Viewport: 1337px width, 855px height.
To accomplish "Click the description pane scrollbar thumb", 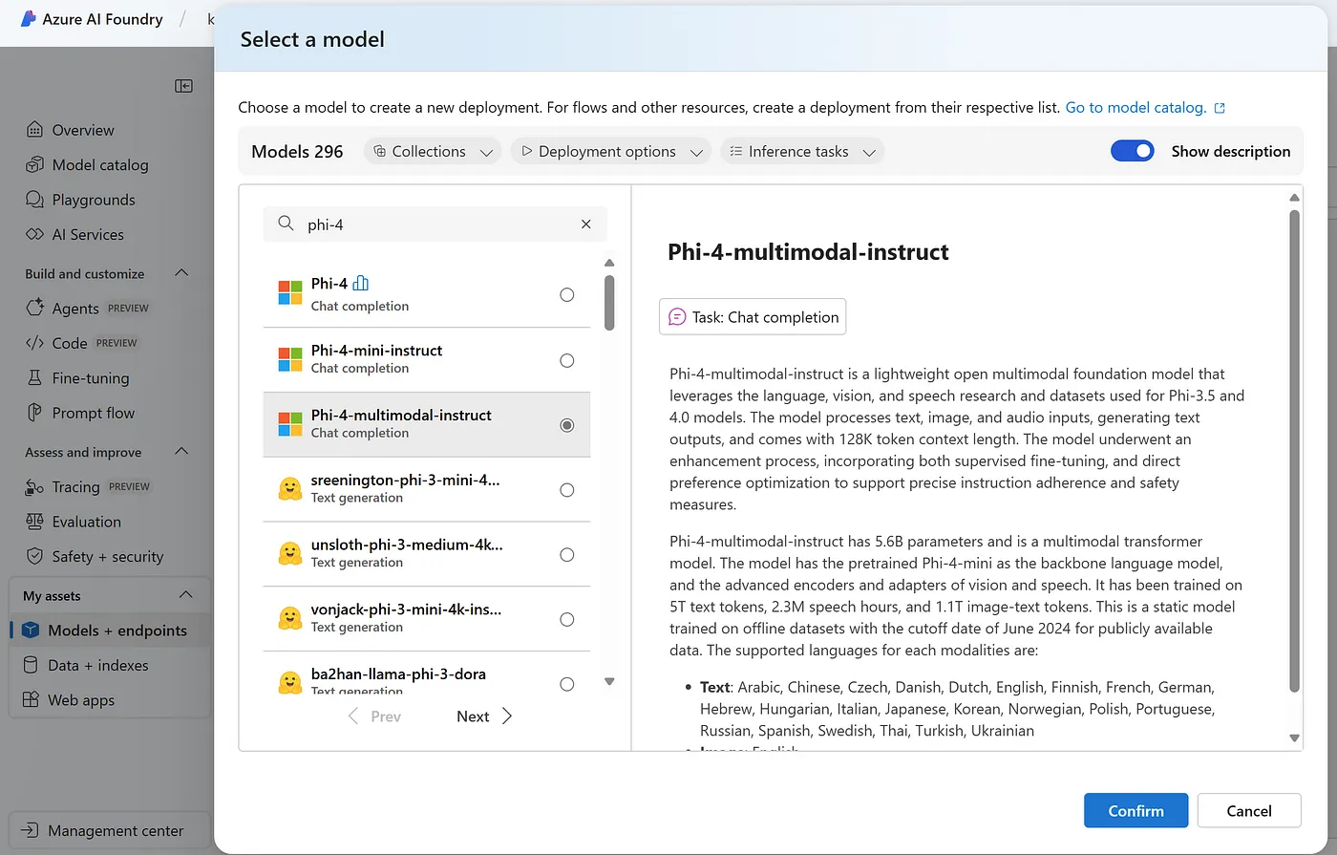I will click(x=1295, y=450).
